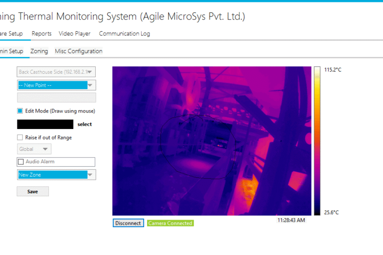Open the Communication Log tab
The height and width of the screenshot is (255, 383).
124,34
